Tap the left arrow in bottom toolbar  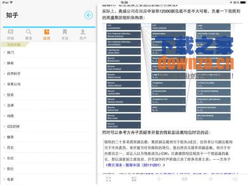pyautogui.click(x=159, y=179)
